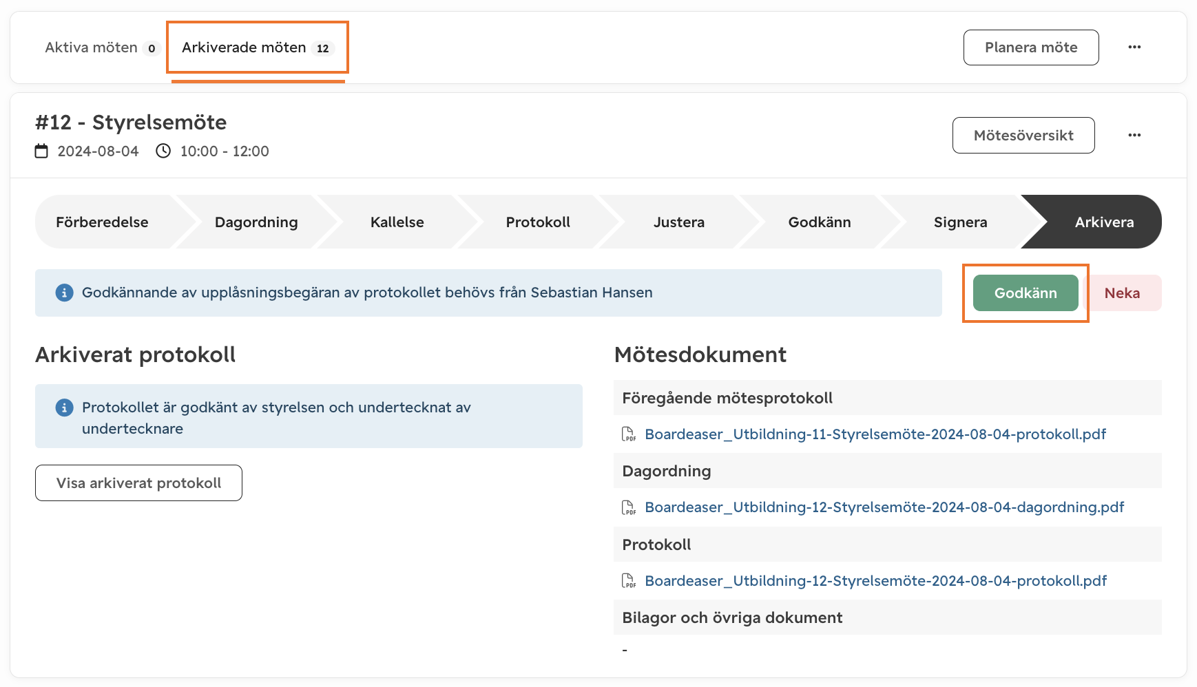Open Boardeaser_Utbildning-11 protokoll.pdf link
1197x687 pixels.
(875, 434)
